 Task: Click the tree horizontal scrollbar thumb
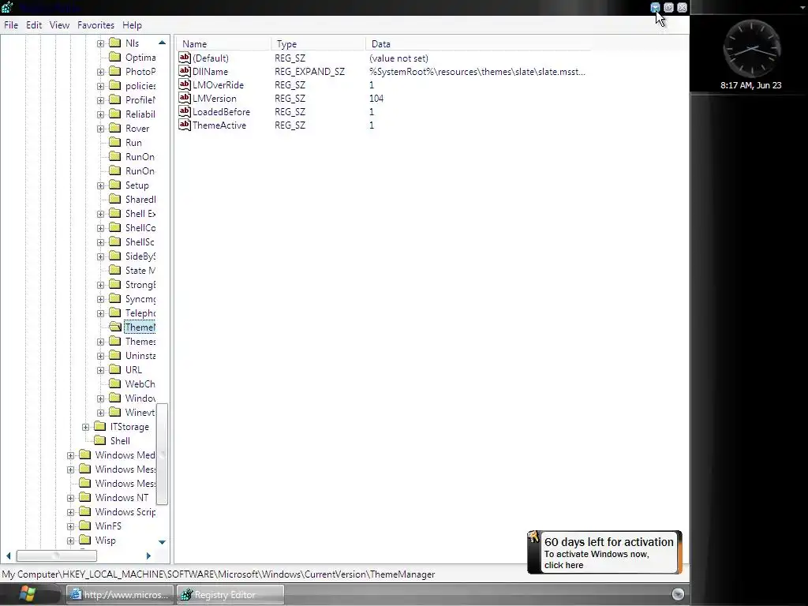click(57, 555)
